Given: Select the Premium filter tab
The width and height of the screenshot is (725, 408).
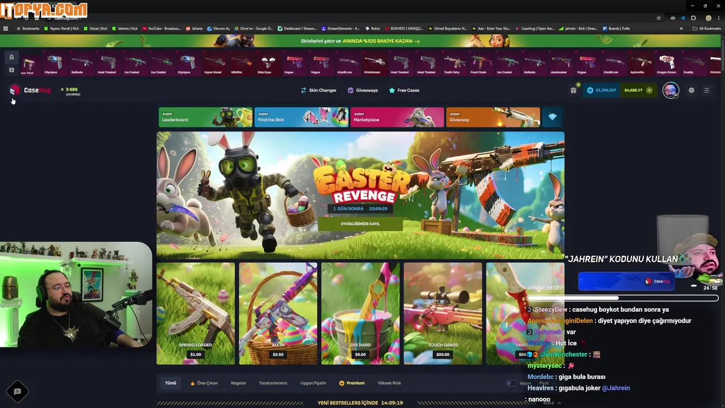Looking at the screenshot, I should pos(352,383).
